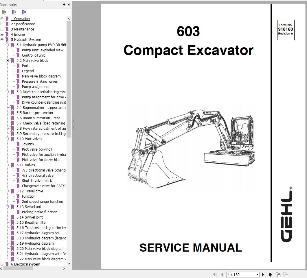Click the new bookmark icon

tap(14, 12)
